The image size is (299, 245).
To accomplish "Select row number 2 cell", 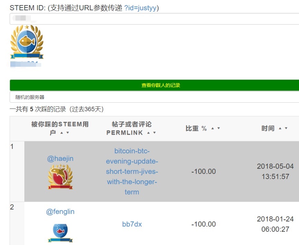I will coord(17,223).
